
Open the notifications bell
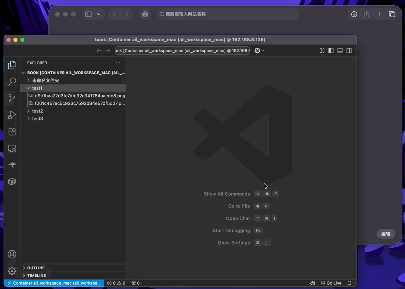350,283
